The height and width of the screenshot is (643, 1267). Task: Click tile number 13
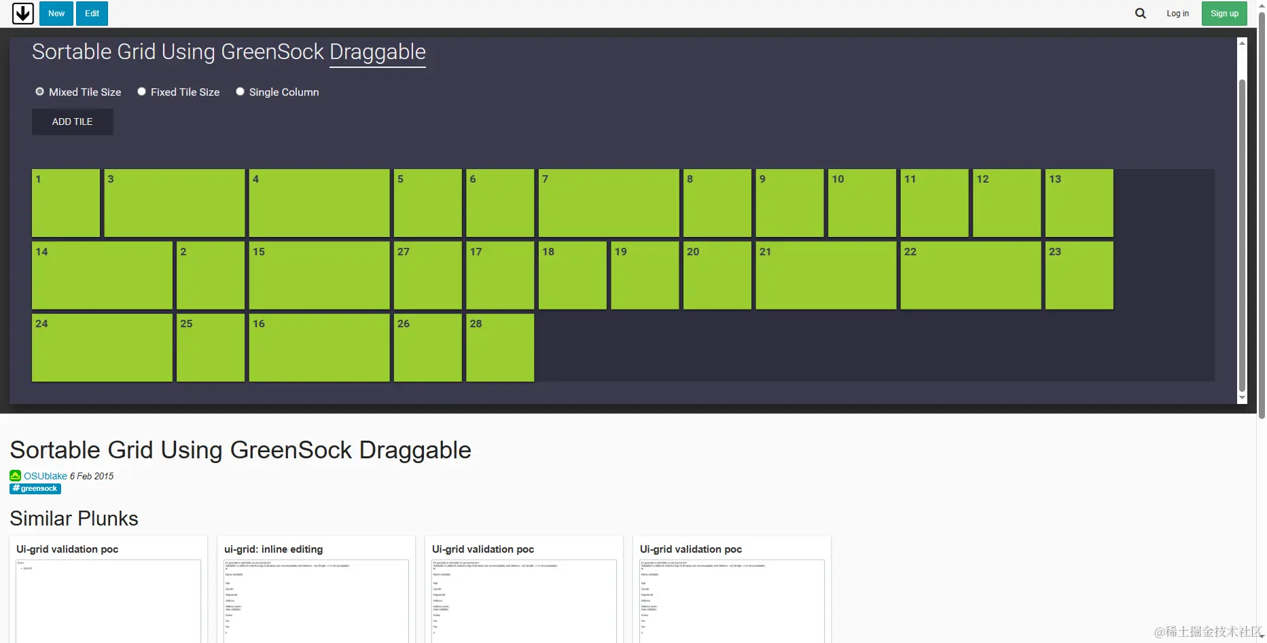tap(1079, 203)
